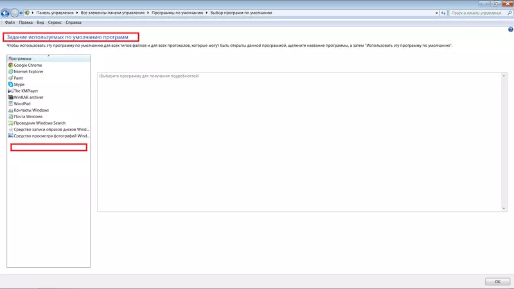Expand arrow after Панель управления breadcrumb
The width and height of the screenshot is (514, 289).
(77, 13)
